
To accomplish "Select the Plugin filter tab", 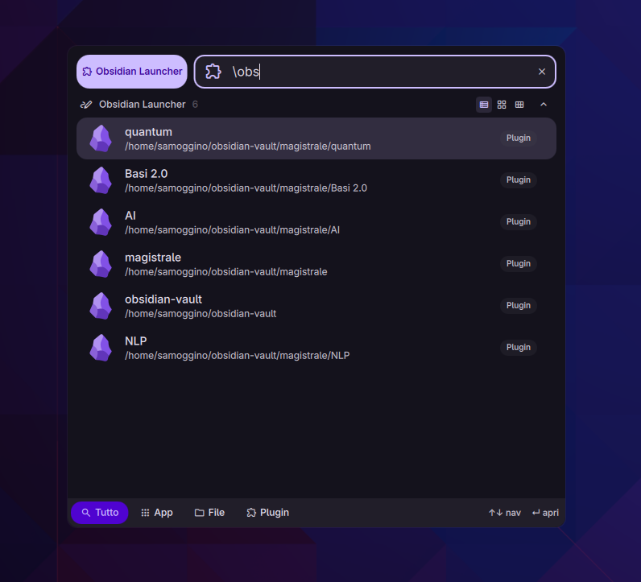I will point(268,513).
